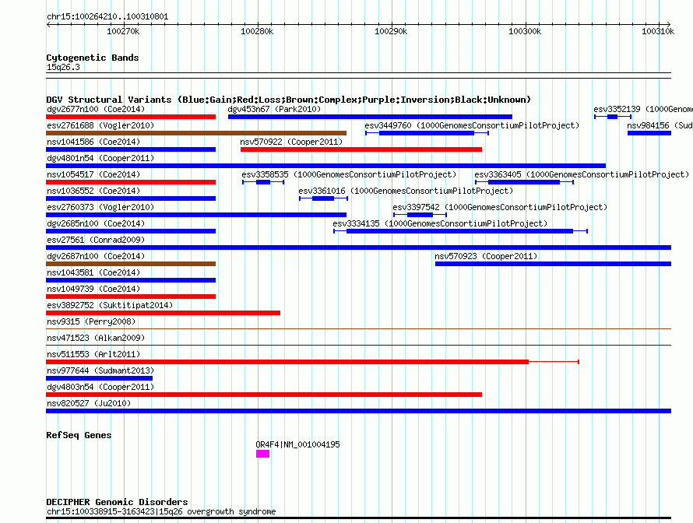Click the RefSeq Genes track title
Image resolution: width=693 pixels, height=523 pixels.
tap(79, 435)
